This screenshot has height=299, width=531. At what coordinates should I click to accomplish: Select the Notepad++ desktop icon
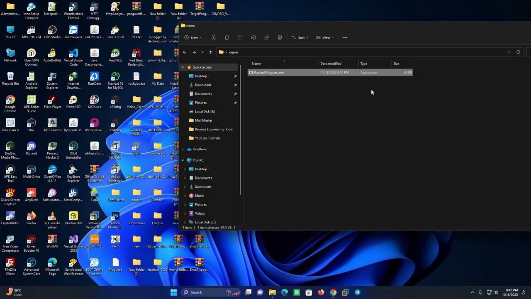click(52, 9)
